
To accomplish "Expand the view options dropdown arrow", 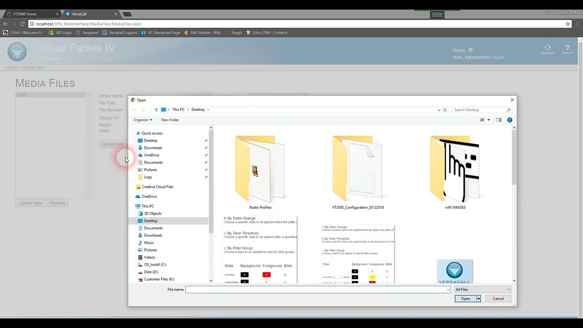I will (x=489, y=120).
